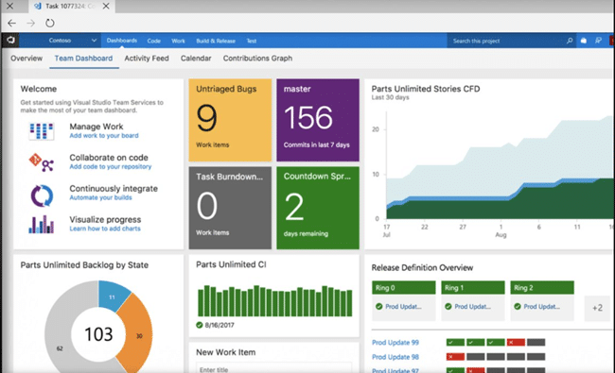
Task: Click the chat icon in the top bar
Action: pos(599,41)
